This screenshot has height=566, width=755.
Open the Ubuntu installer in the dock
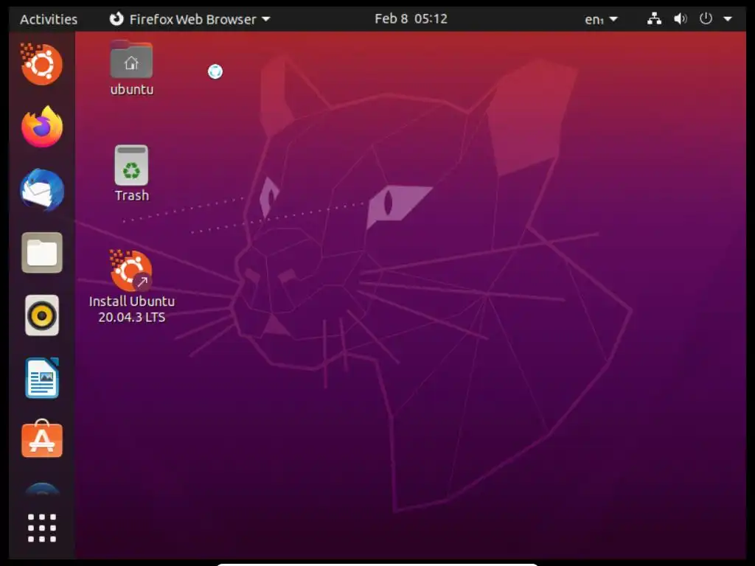pyautogui.click(x=42, y=64)
